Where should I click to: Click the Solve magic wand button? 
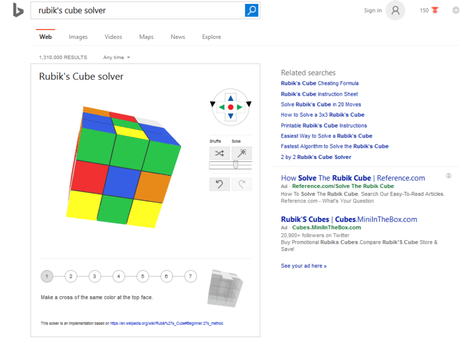tap(242, 153)
